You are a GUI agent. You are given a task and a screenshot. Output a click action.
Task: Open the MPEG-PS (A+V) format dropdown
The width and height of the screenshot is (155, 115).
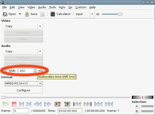click(x=23, y=84)
